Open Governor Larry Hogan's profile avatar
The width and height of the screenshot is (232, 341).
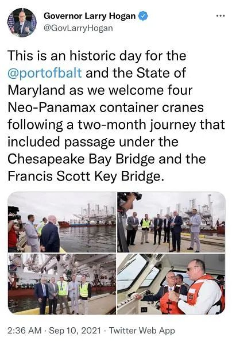tap(22, 22)
